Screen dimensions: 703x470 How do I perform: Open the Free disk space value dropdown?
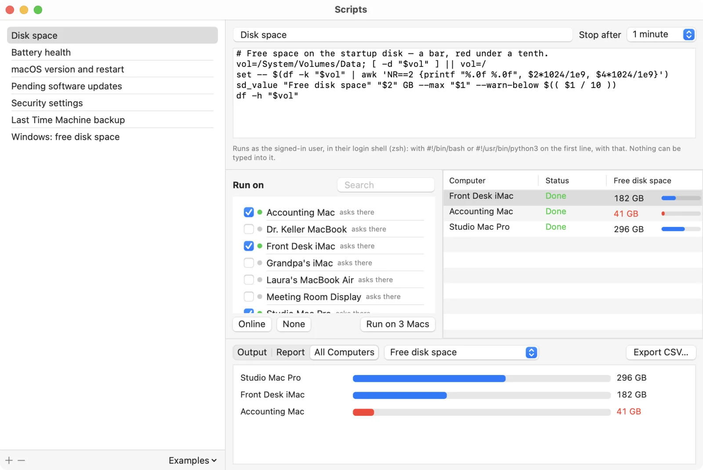(x=461, y=352)
